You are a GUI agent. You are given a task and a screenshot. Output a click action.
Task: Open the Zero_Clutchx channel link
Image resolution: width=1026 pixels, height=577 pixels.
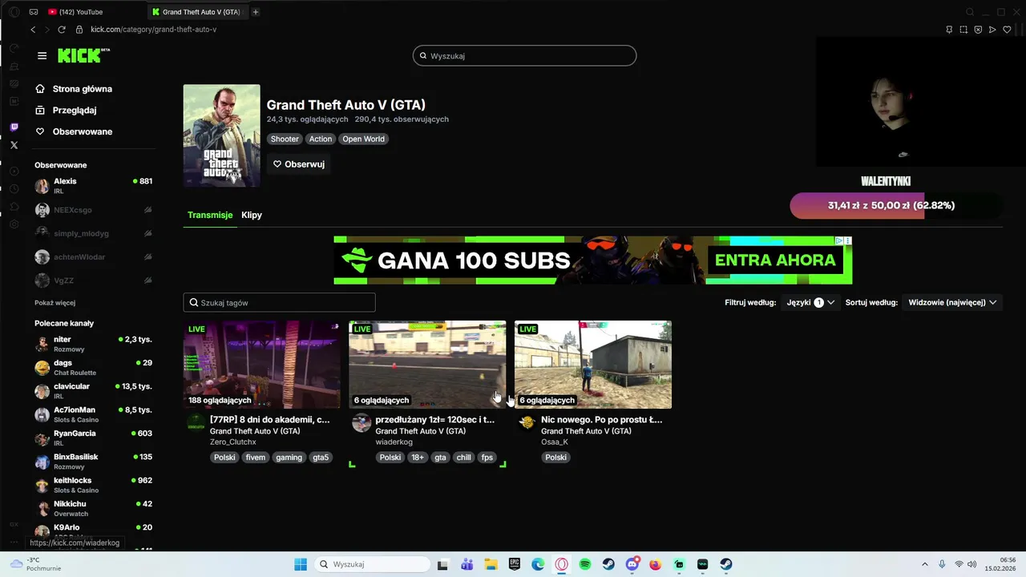[233, 442]
